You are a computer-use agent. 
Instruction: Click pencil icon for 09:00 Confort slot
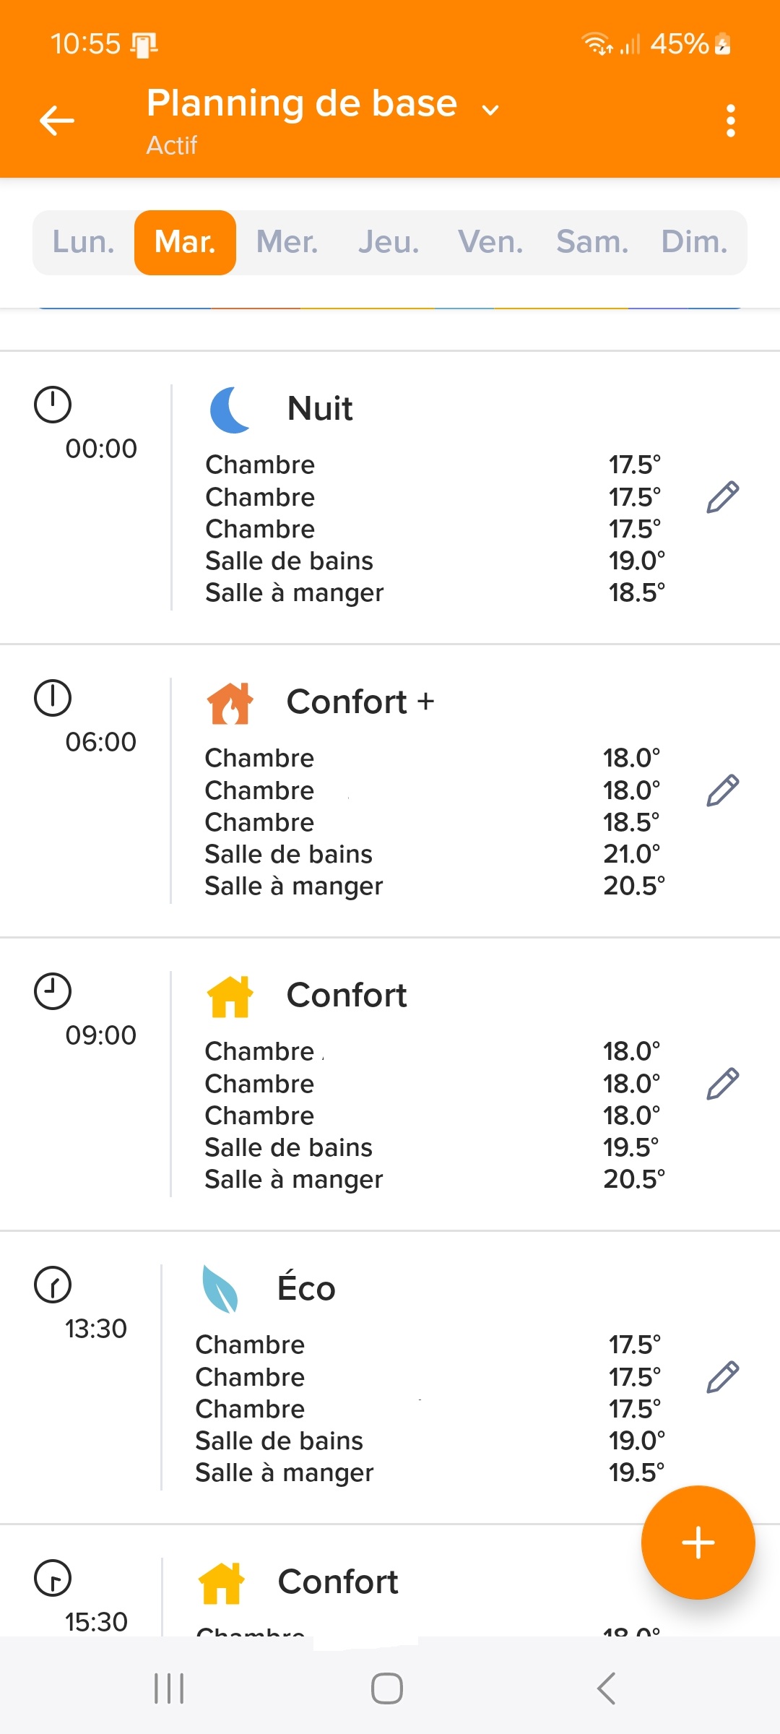(722, 1084)
